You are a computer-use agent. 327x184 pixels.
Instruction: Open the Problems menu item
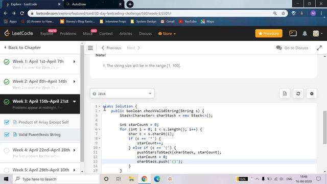(x=68, y=34)
